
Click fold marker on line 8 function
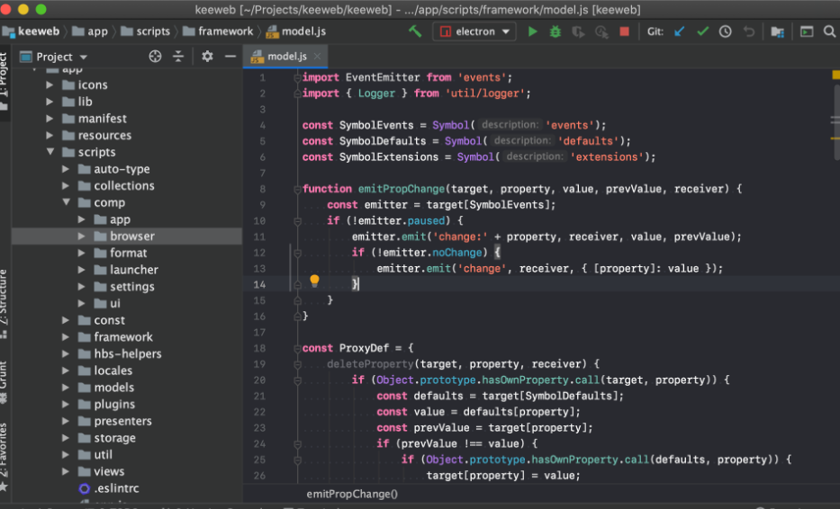point(297,189)
